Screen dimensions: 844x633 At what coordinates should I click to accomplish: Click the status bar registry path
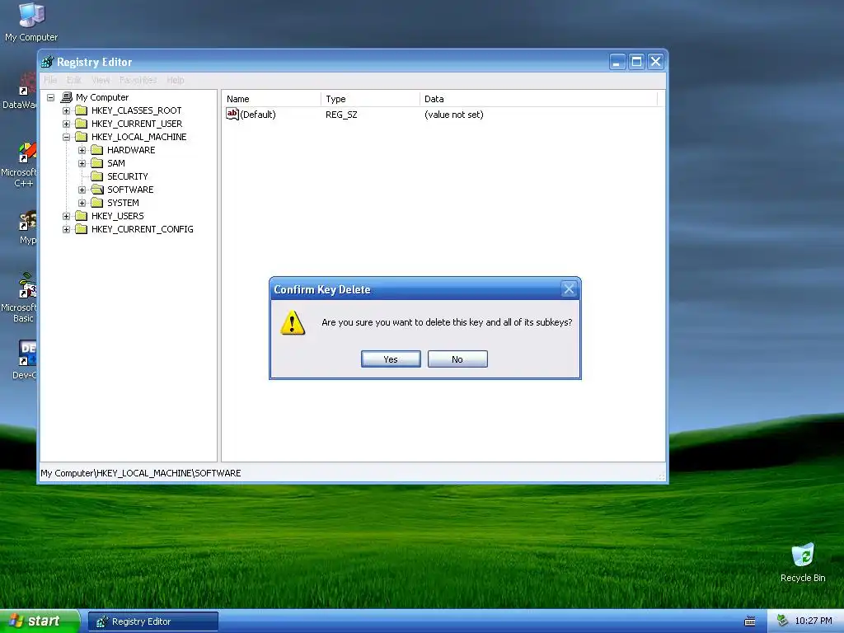tap(140, 473)
